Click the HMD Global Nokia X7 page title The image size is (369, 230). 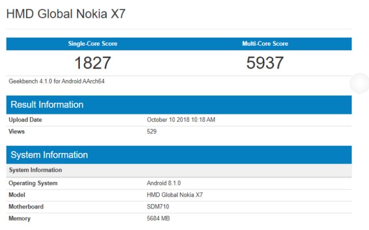click(x=66, y=14)
